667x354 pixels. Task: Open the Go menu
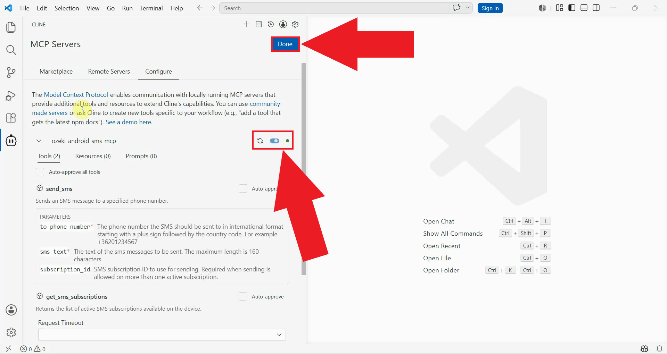pyautogui.click(x=111, y=8)
